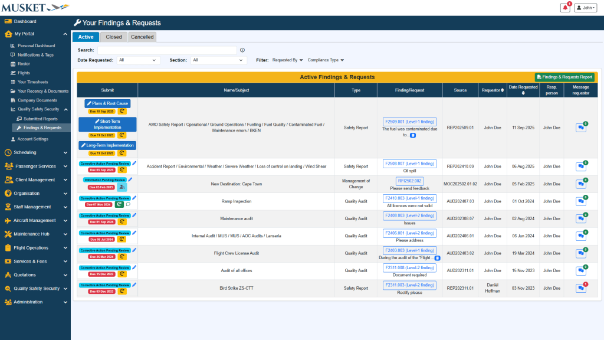
Task: Open message chat for New Destination: Cape Town
Action: point(580,184)
